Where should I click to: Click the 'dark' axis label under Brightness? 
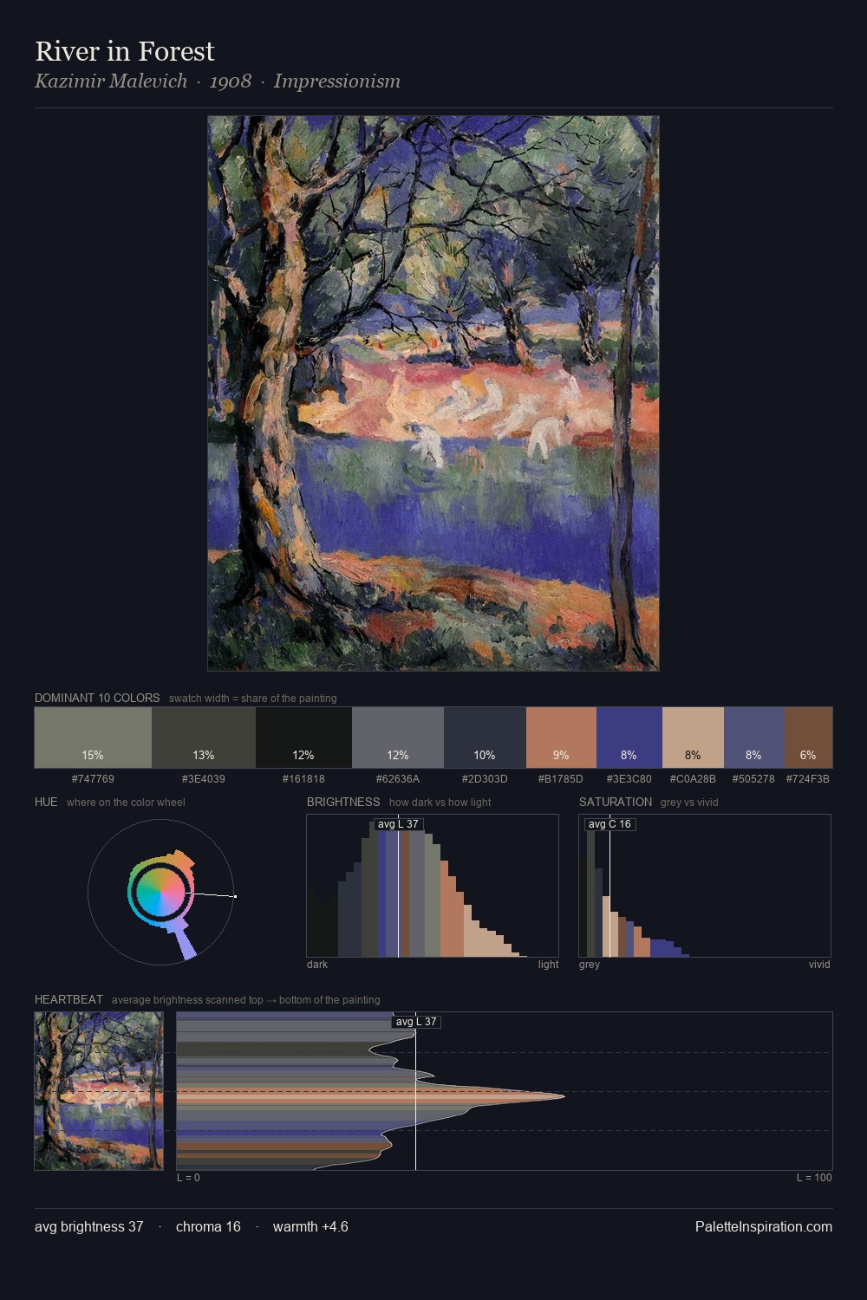[317, 964]
